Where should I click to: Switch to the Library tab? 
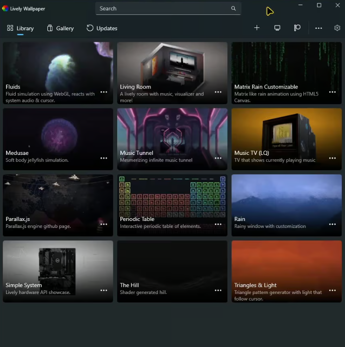20,28
